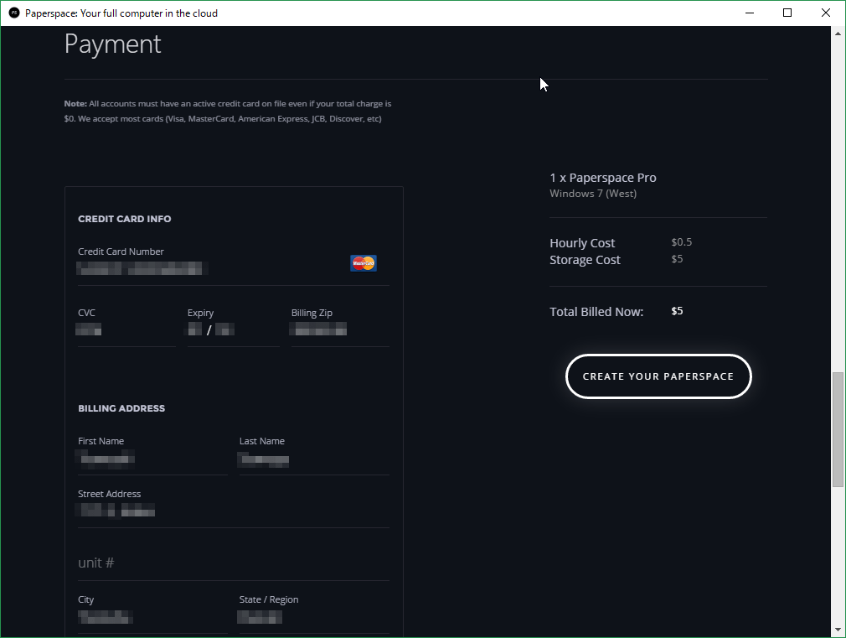Focus the CVC field
Screen dimensions: 846x638
(126, 329)
